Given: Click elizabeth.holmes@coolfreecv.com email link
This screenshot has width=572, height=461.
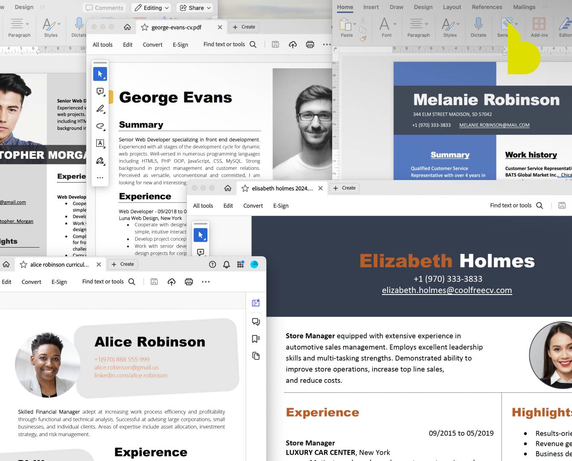Looking at the screenshot, I should point(447,290).
